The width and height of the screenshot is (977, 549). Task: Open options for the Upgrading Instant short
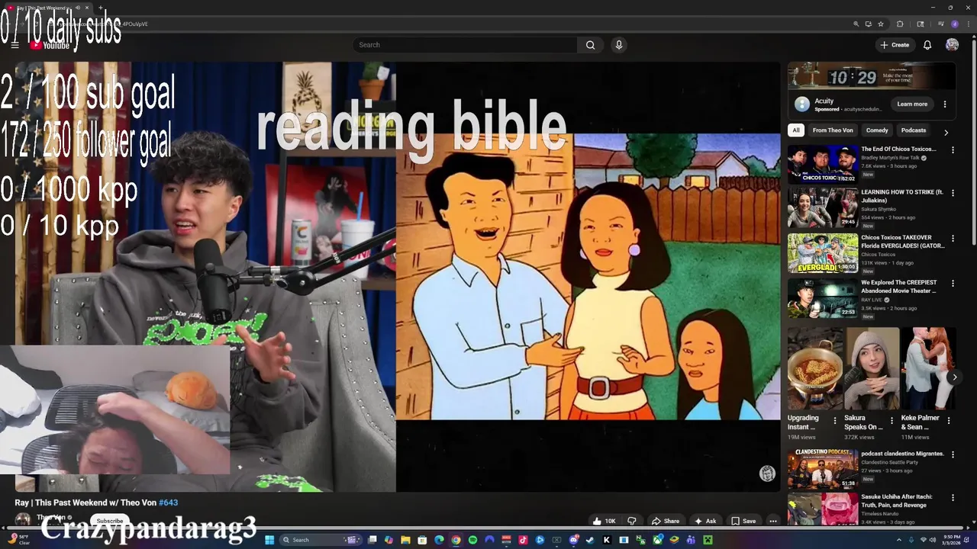coord(835,420)
